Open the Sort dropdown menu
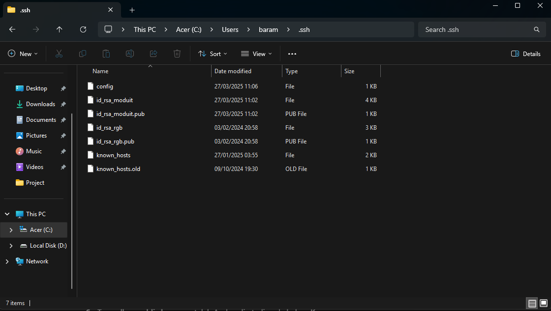Screen dimensions: 551x311 (x=213, y=54)
